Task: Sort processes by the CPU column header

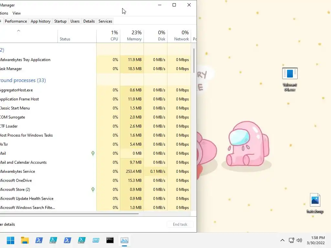Action: (108, 36)
